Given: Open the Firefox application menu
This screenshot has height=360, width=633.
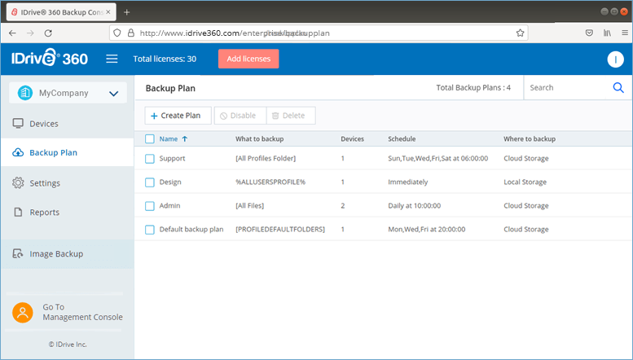Looking at the screenshot, I should point(622,33).
